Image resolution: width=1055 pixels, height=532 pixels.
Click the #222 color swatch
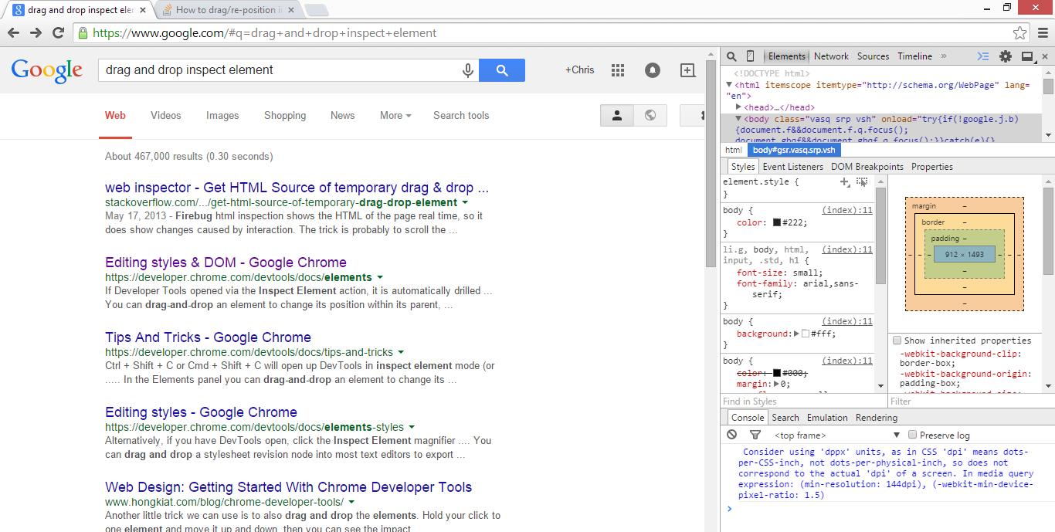[777, 222]
